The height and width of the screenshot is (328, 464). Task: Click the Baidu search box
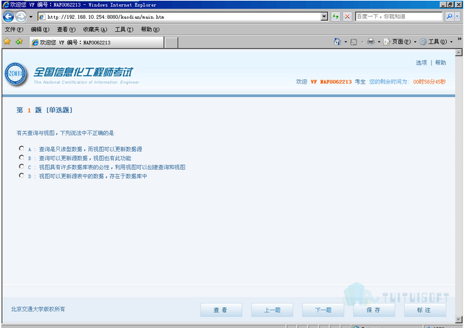[x=399, y=16]
